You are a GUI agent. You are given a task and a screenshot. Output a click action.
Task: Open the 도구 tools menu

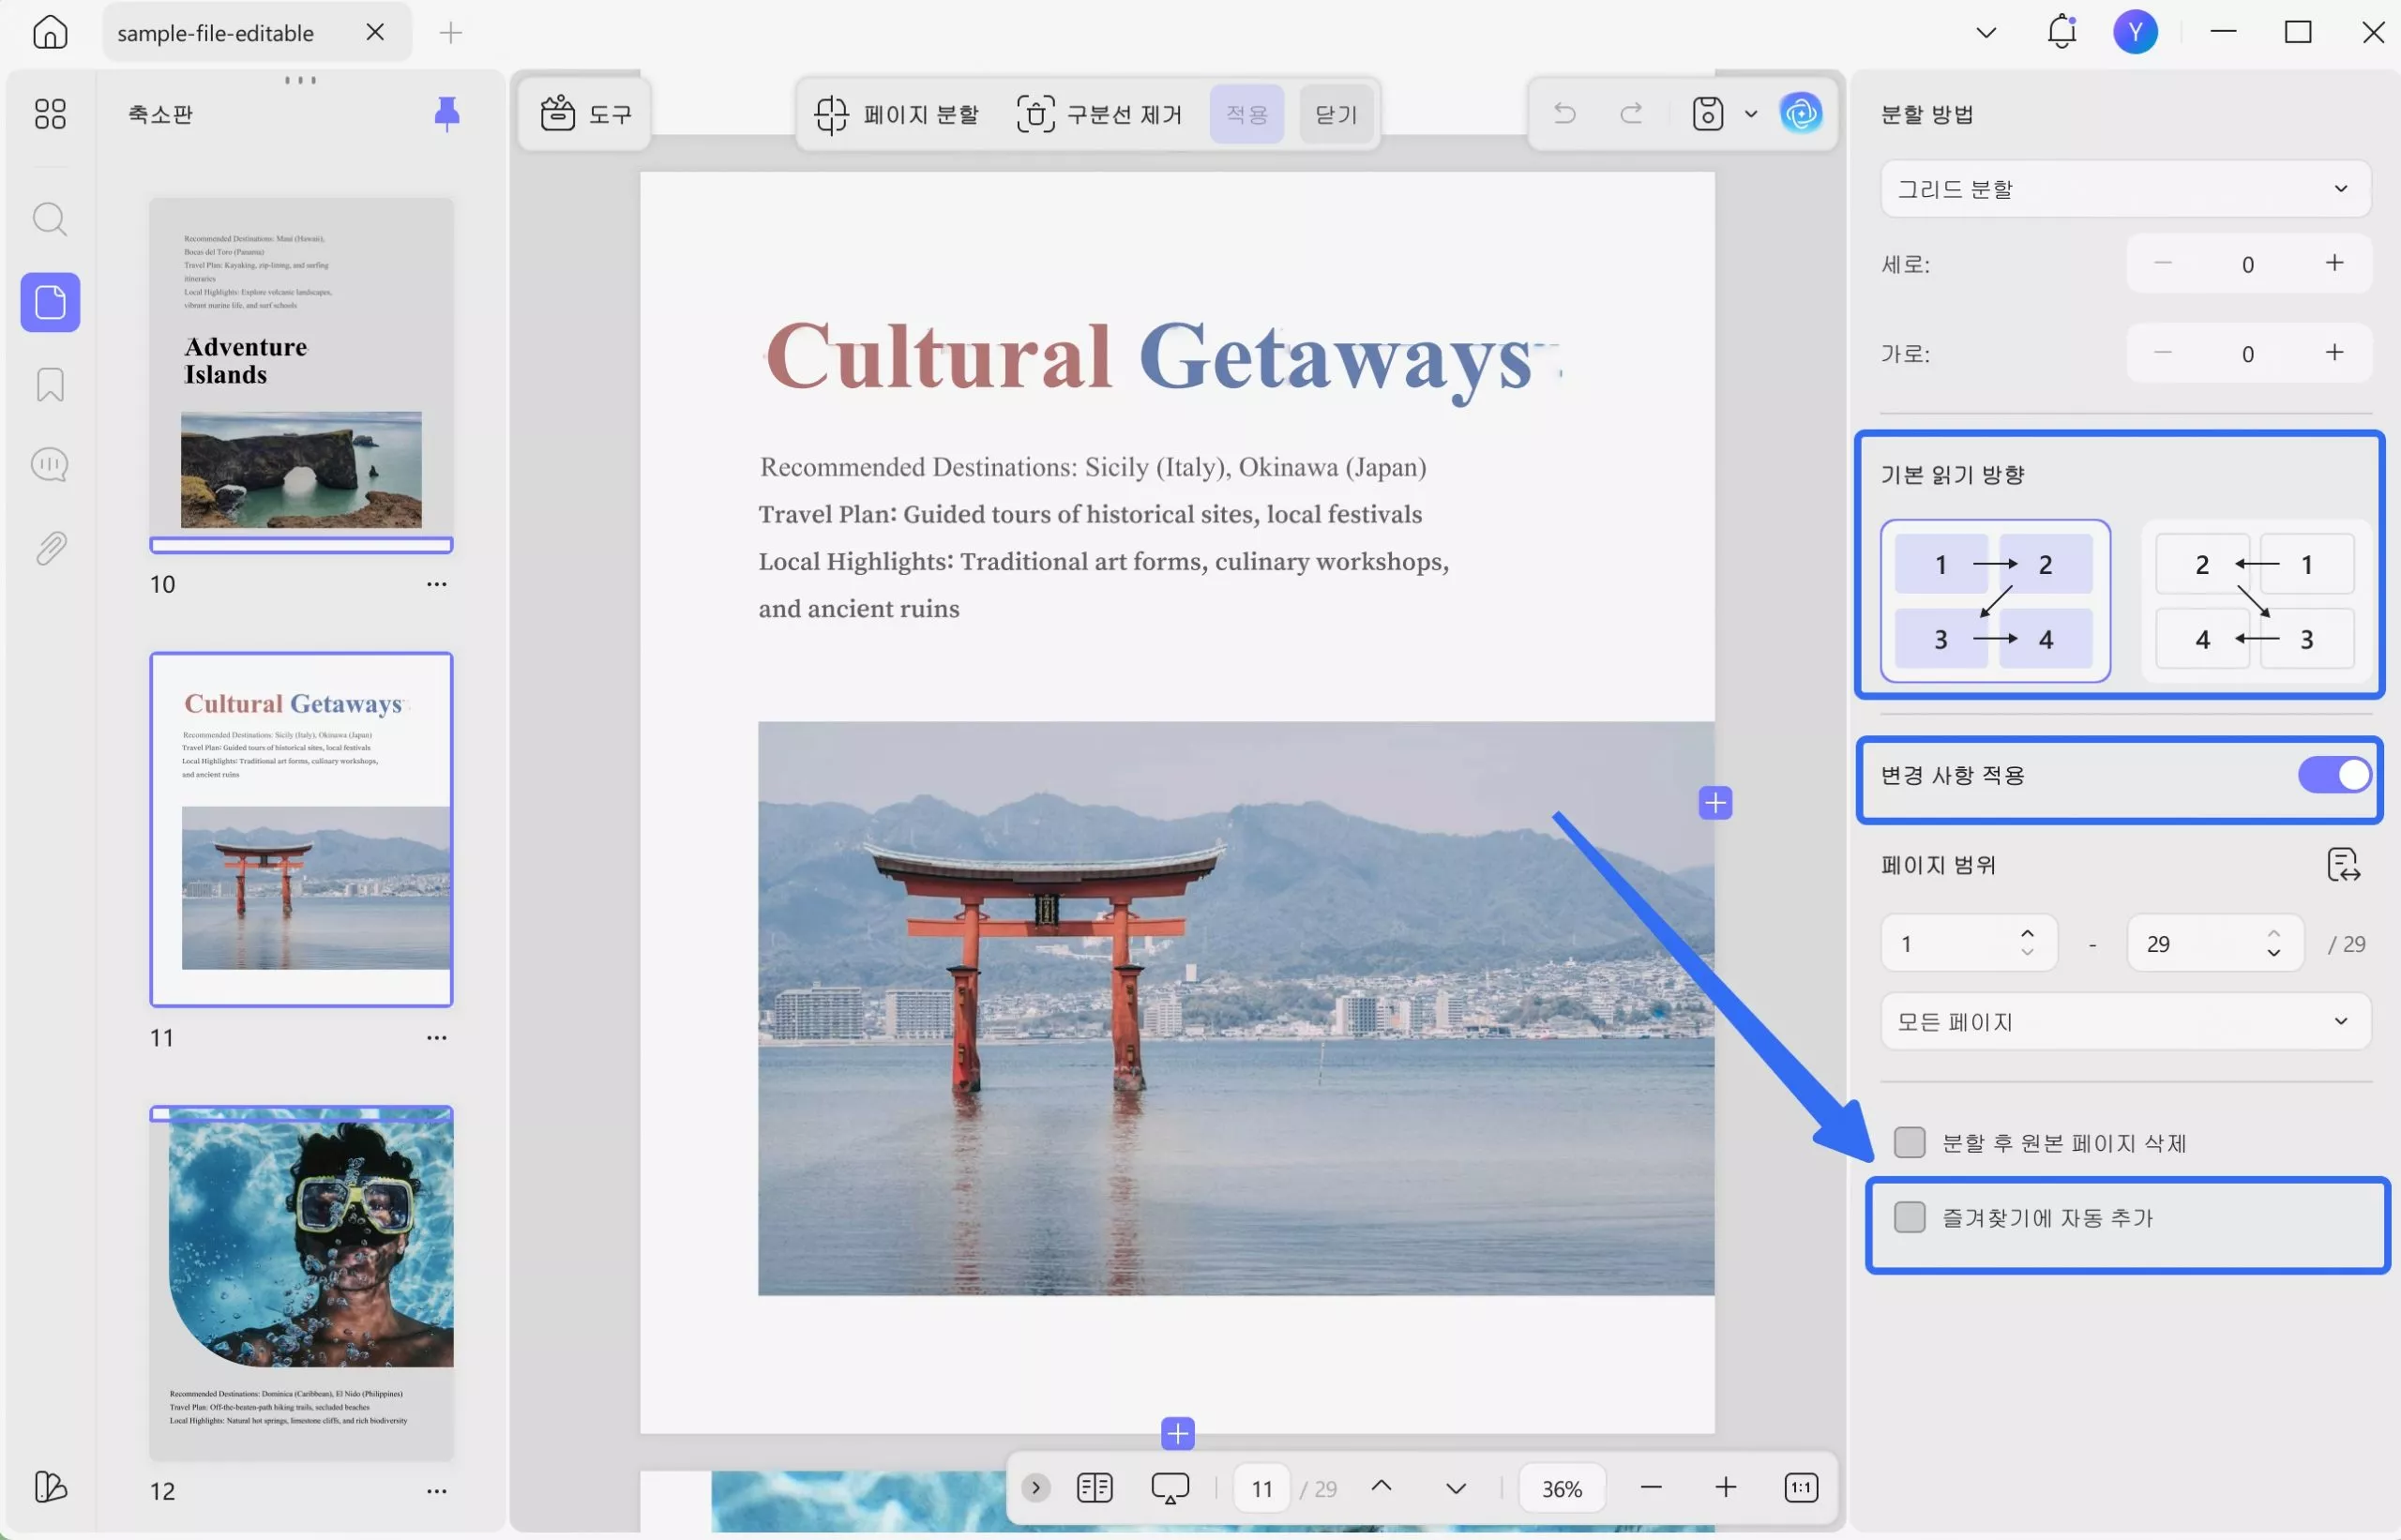(x=586, y=113)
